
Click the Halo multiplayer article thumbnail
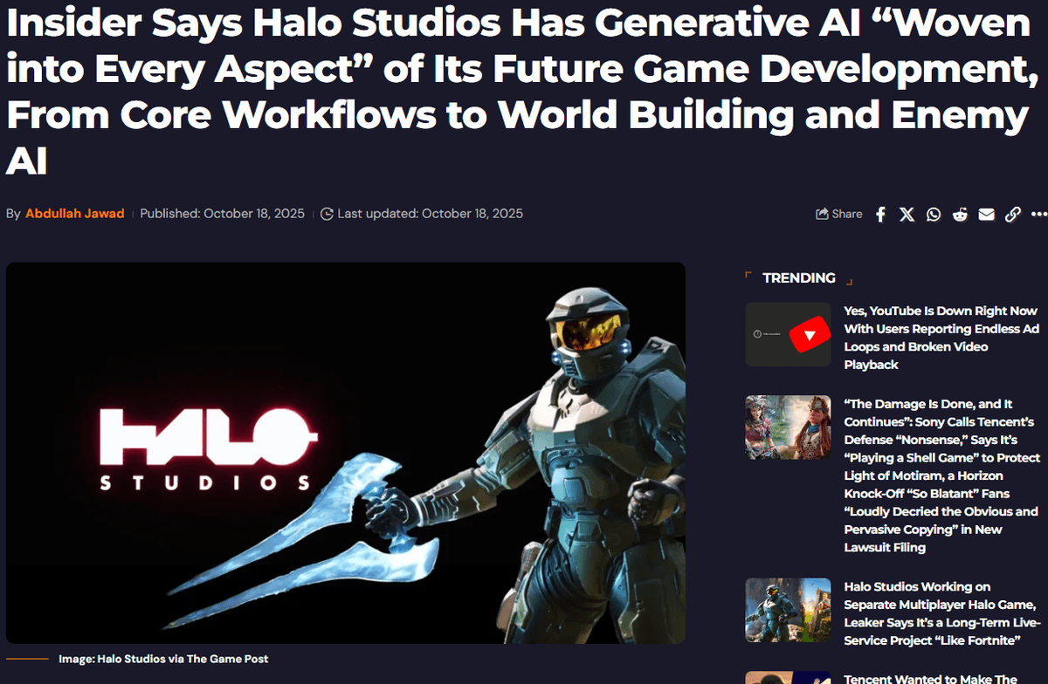pyautogui.click(x=788, y=610)
